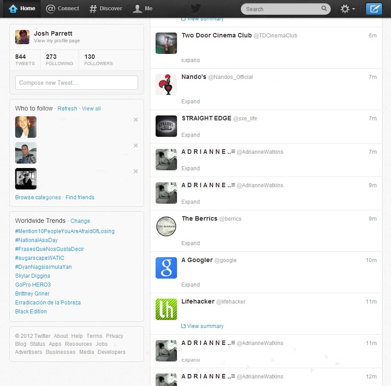Expand The Berrics tweet

click(x=190, y=243)
